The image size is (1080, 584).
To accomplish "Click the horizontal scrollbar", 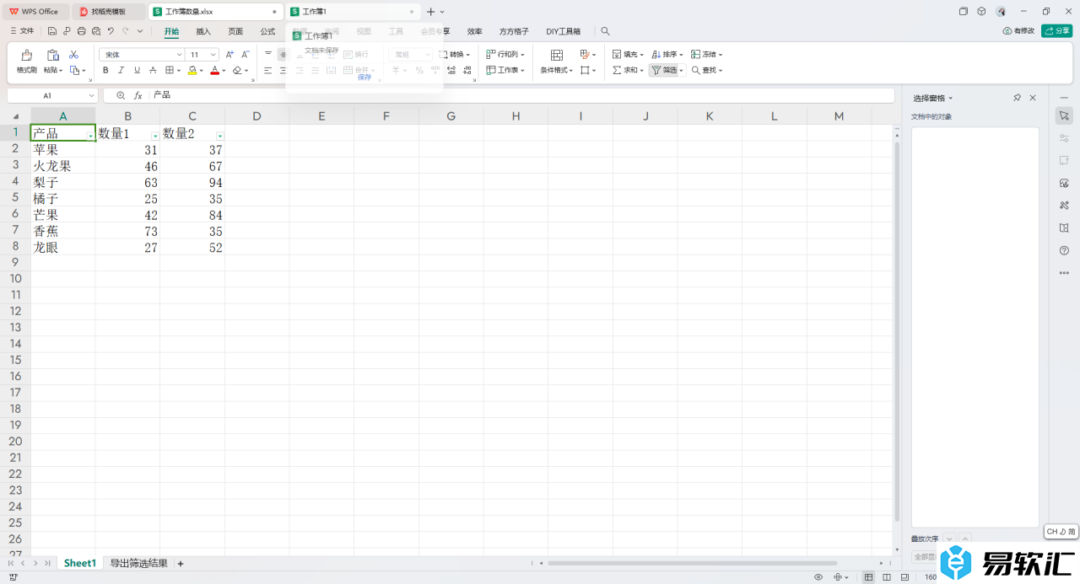I will click(x=692, y=563).
